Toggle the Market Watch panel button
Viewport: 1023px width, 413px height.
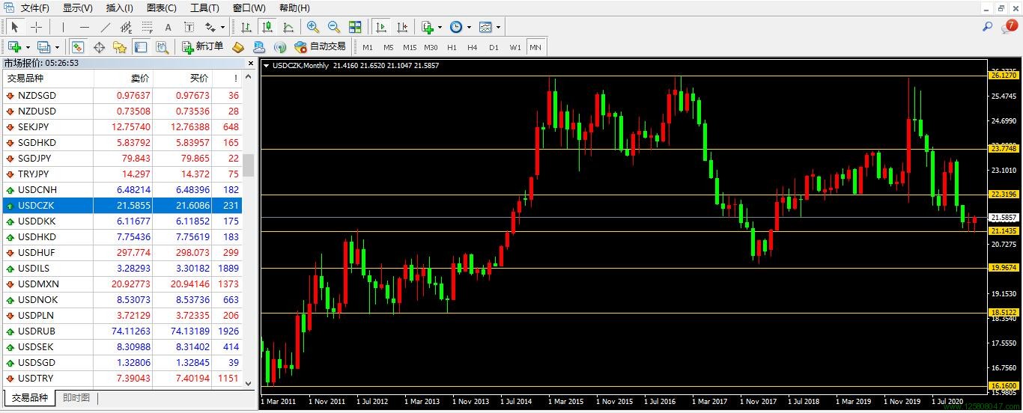coord(78,47)
